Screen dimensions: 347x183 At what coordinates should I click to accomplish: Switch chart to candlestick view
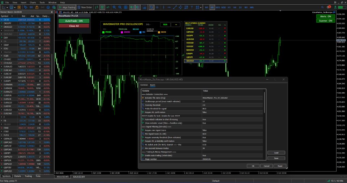click(x=102, y=7)
